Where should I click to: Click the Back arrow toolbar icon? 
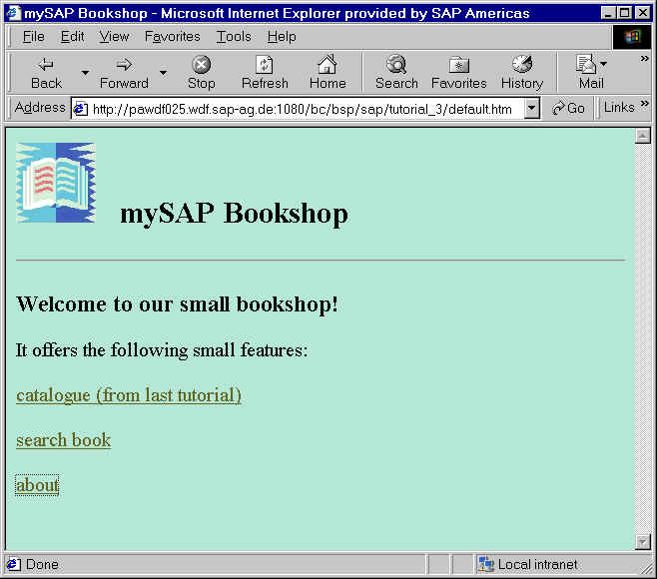(46, 66)
